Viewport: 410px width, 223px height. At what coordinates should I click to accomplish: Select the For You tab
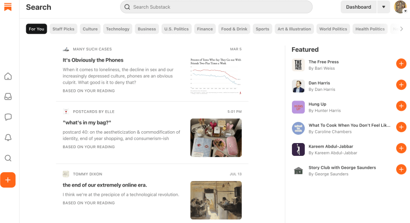click(x=36, y=29)
